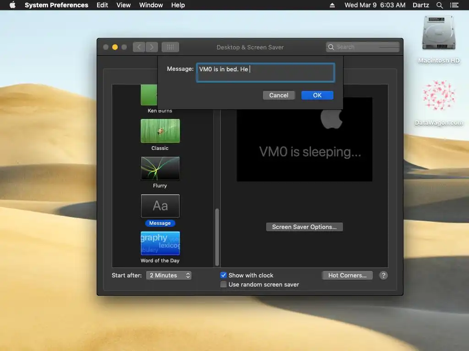Go back using the left chevron button

click(x=139, y=47)
